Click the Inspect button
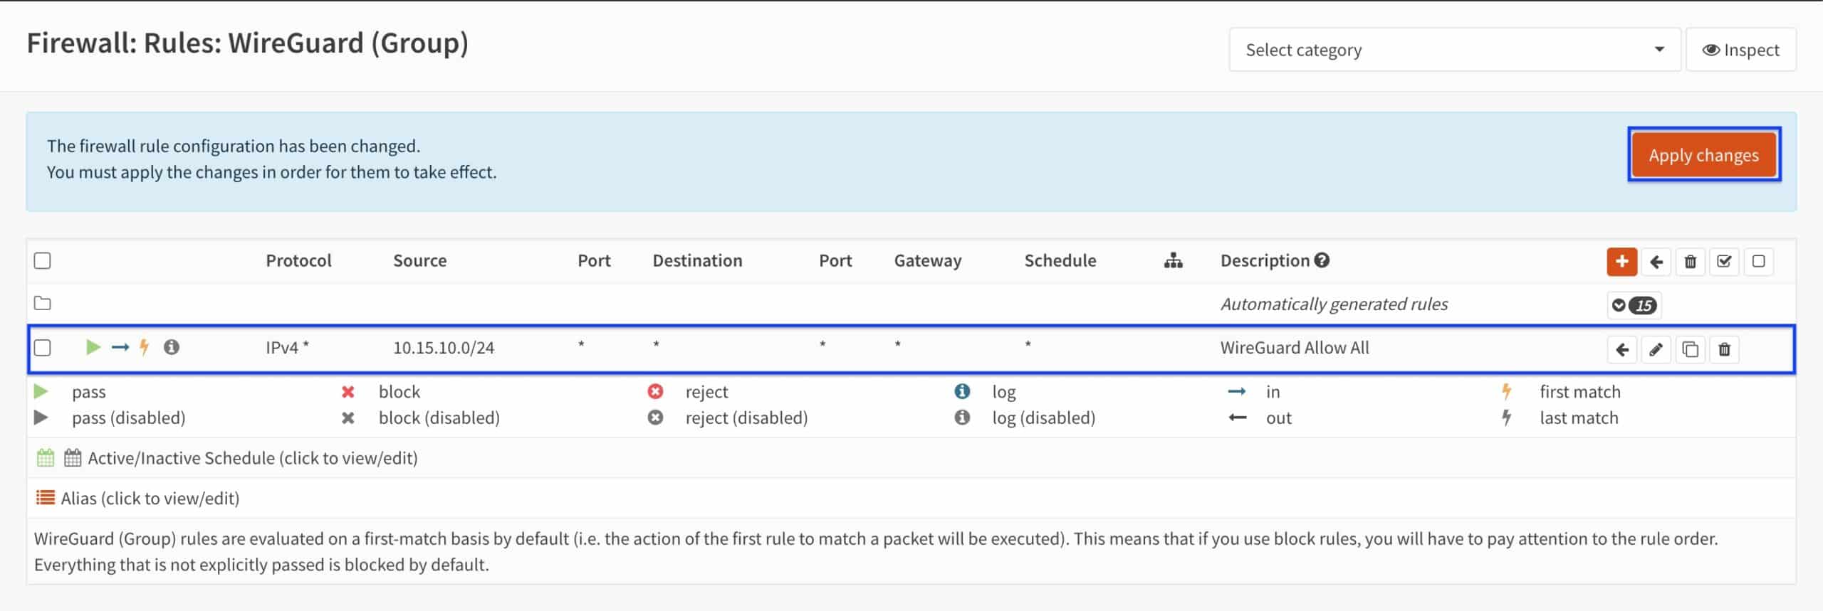1823x611 pixels. pos(1740,50)
